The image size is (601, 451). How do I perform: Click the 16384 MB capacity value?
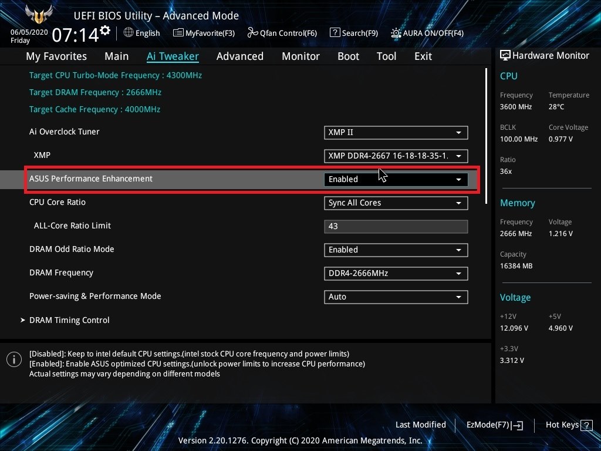(x=516, y=266)
